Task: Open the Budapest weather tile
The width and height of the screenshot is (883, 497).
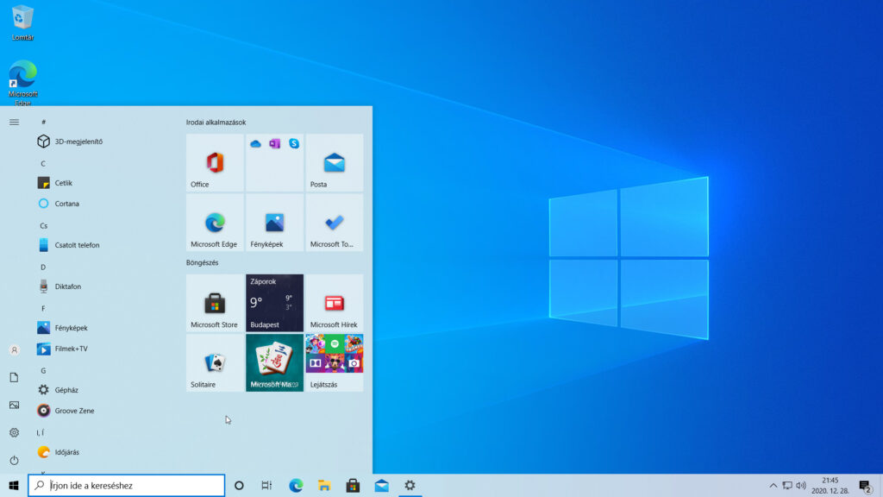Action: click(x=274, y=303)
